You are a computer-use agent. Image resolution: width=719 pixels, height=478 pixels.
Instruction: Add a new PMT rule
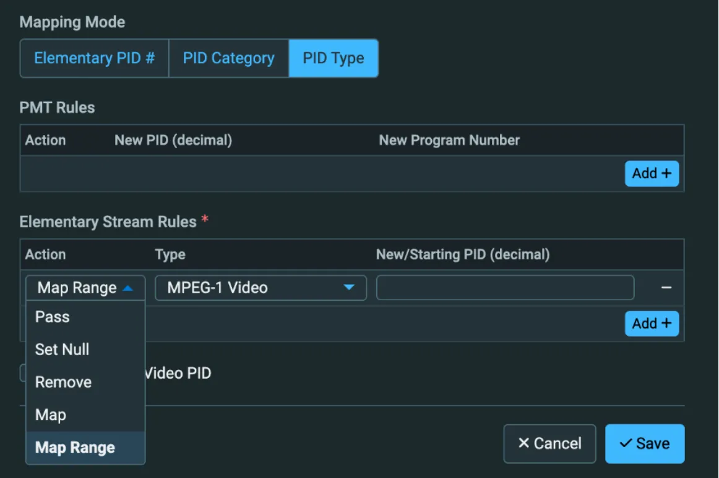point(652,174)
